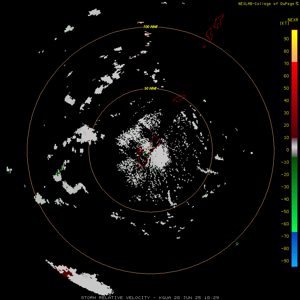Click the 90 value on the velocity scale
The image size is (300, 300).
pos(286,39)
